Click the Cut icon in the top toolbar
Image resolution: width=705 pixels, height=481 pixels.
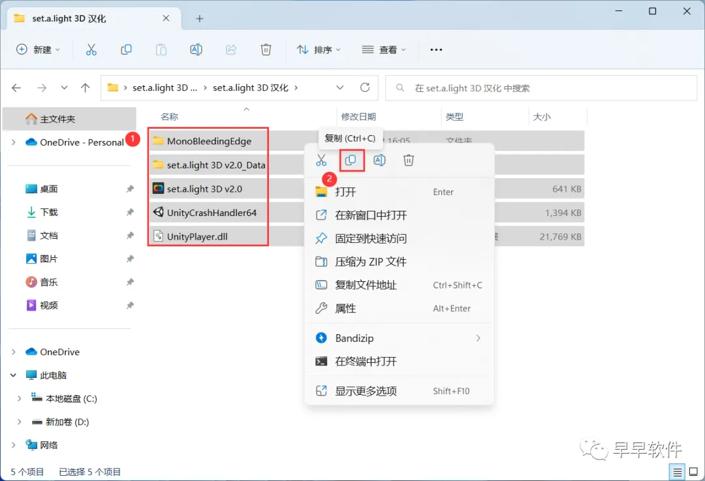[x=91, y=50]
